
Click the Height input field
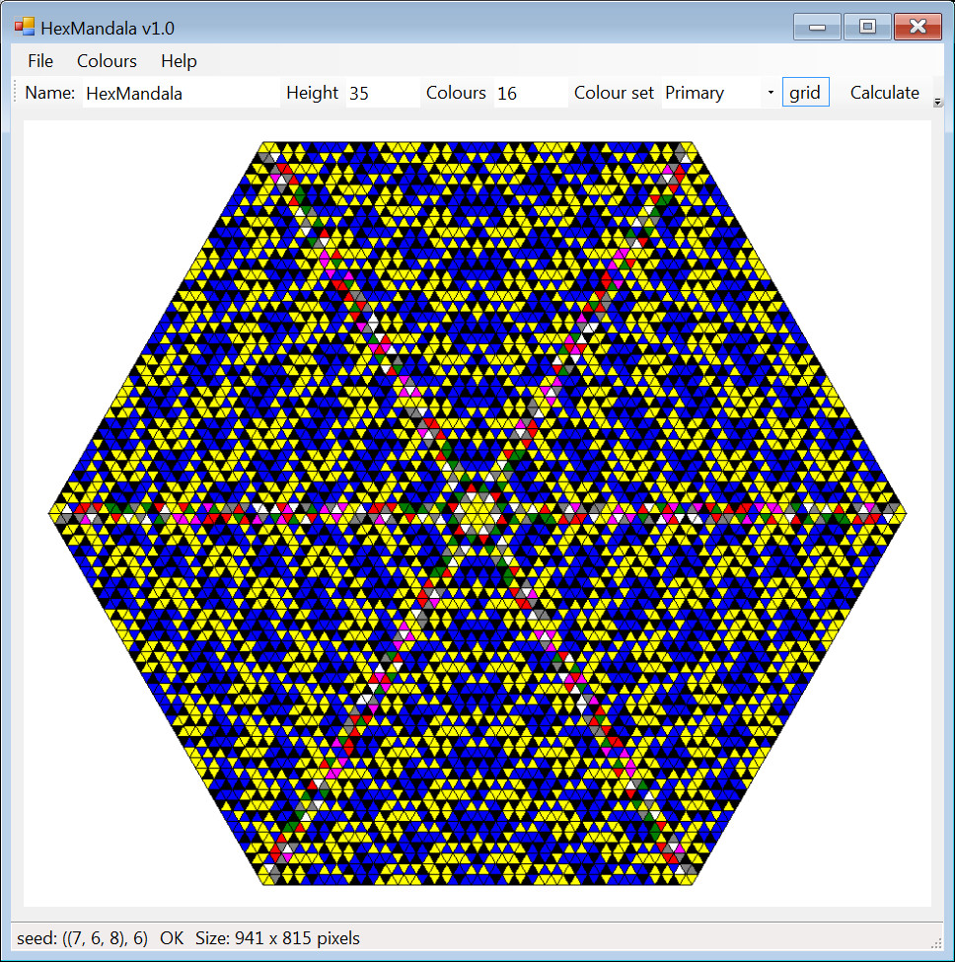click(383, 94)
